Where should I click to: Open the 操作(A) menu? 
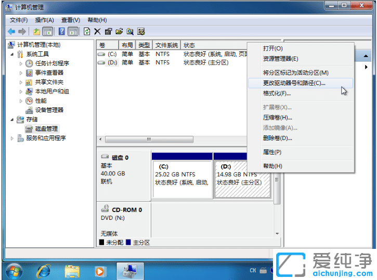[45, 20]
